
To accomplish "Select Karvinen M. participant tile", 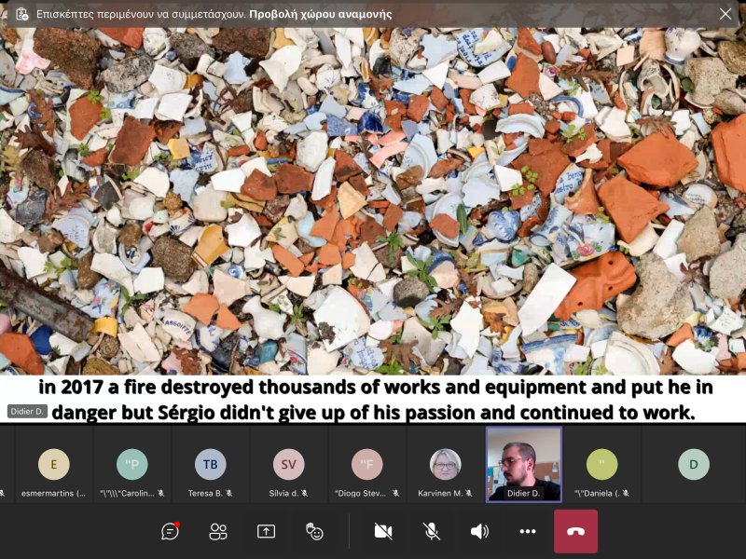I will pos(445,464).
